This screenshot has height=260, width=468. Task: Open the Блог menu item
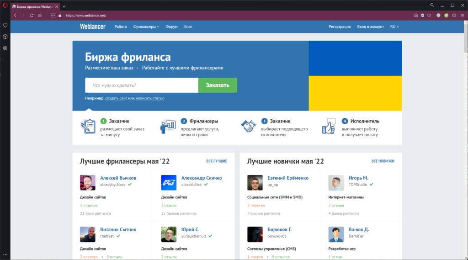point(188,27)
